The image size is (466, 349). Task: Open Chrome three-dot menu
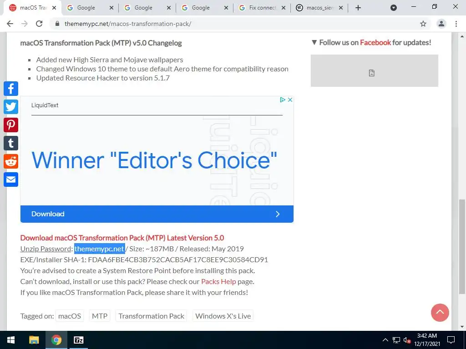point(456,24)
